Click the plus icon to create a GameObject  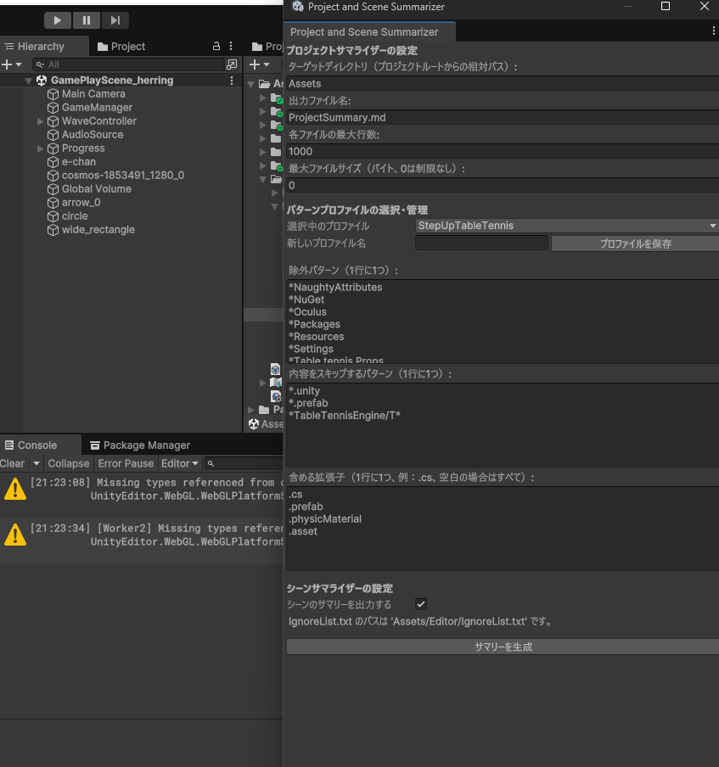coord(7,64)
